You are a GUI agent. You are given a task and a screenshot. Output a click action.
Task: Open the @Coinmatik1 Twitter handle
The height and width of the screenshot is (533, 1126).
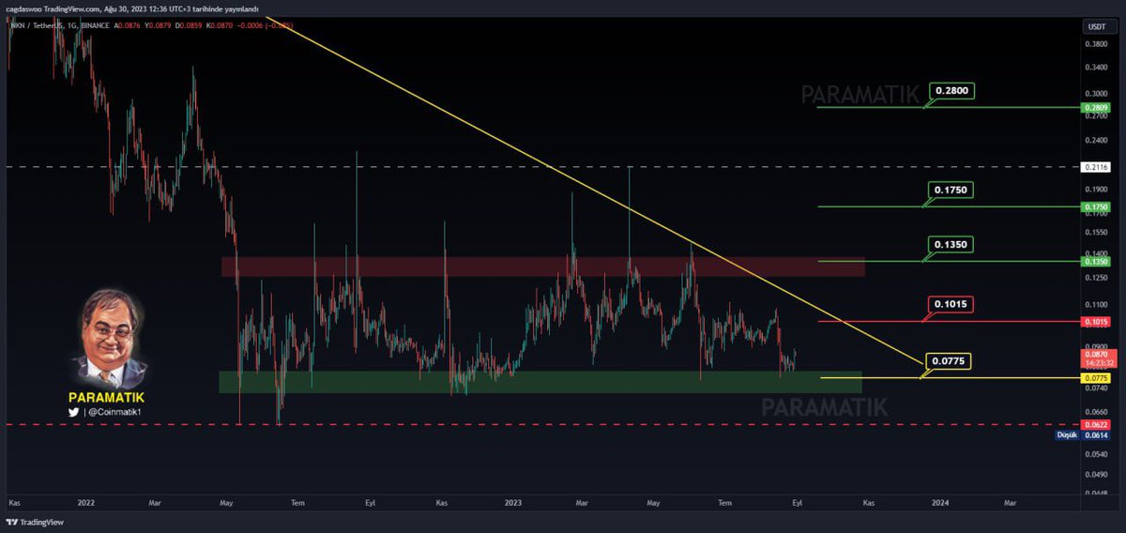(x=114, y=412)
